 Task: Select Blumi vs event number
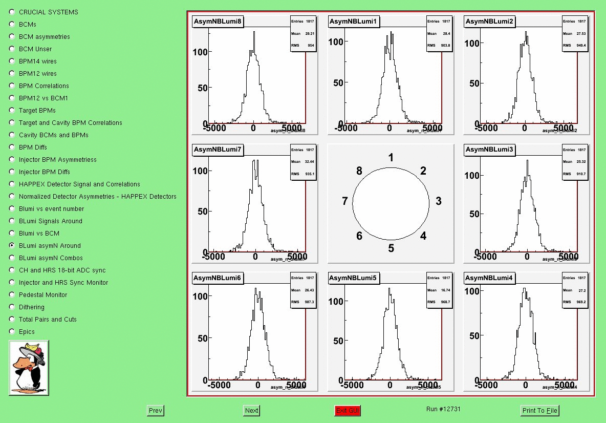click(12, 209)
